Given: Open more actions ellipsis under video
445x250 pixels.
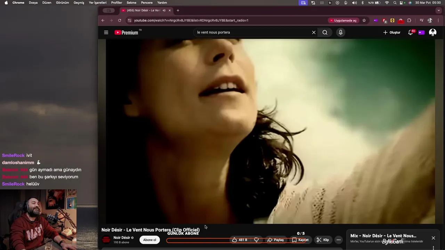Looking at the screenshot, I should click(338, 240).
